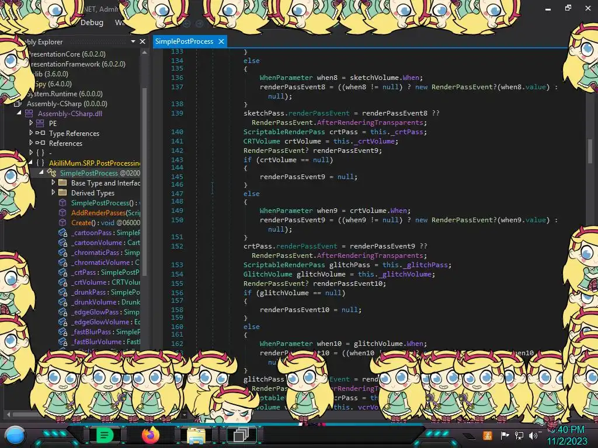Click the _drunkVolume field icon
Viewport: 598px width, 448px height.
pyautogui.click(x=63, y=302)
